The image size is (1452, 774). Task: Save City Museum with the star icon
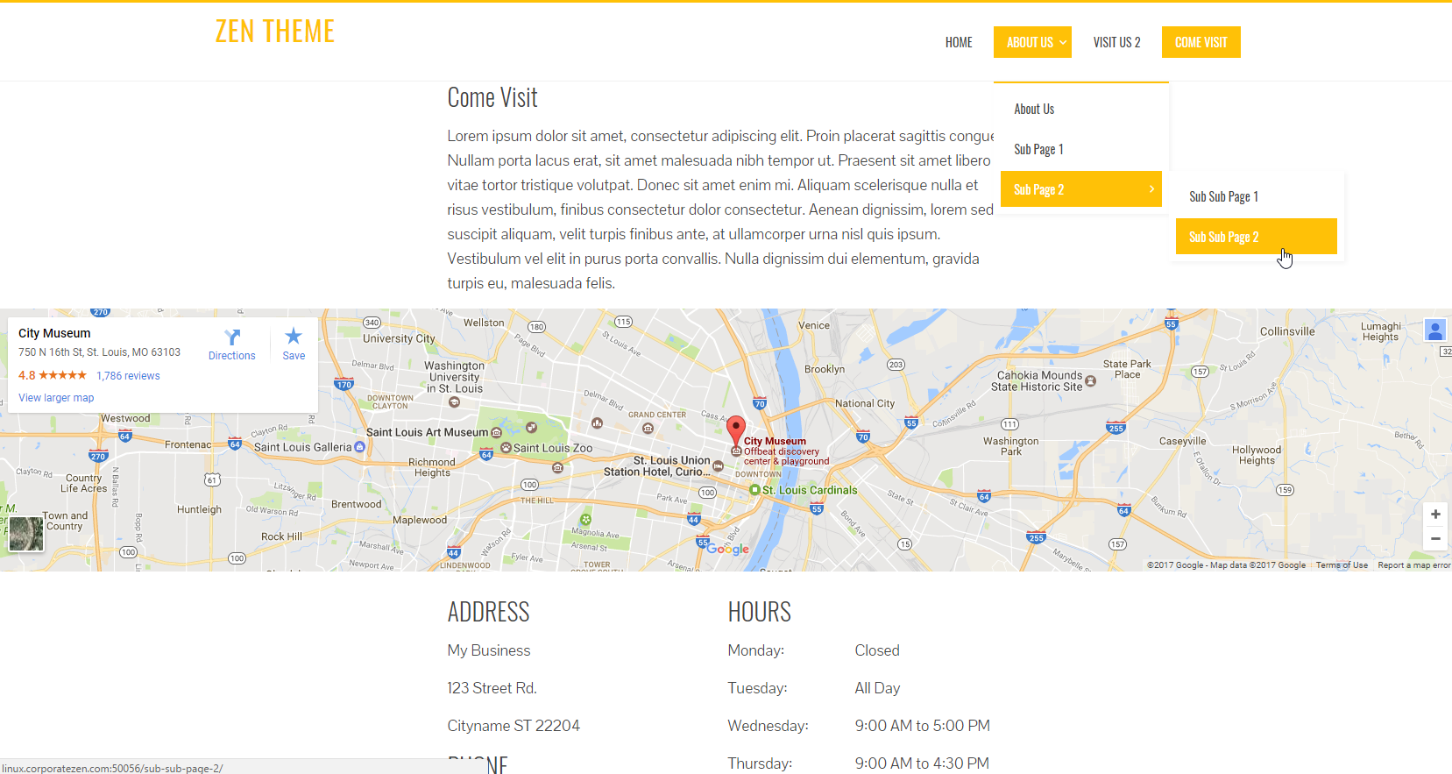coord(294,336)
